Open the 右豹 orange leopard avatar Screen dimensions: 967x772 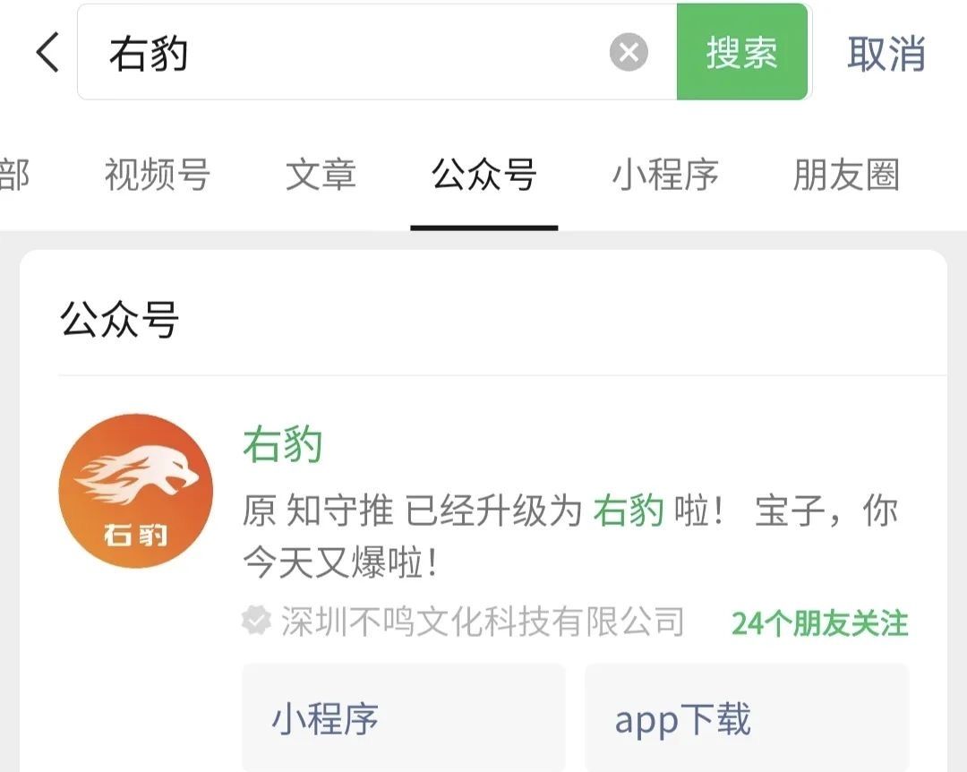coord(136,491)
